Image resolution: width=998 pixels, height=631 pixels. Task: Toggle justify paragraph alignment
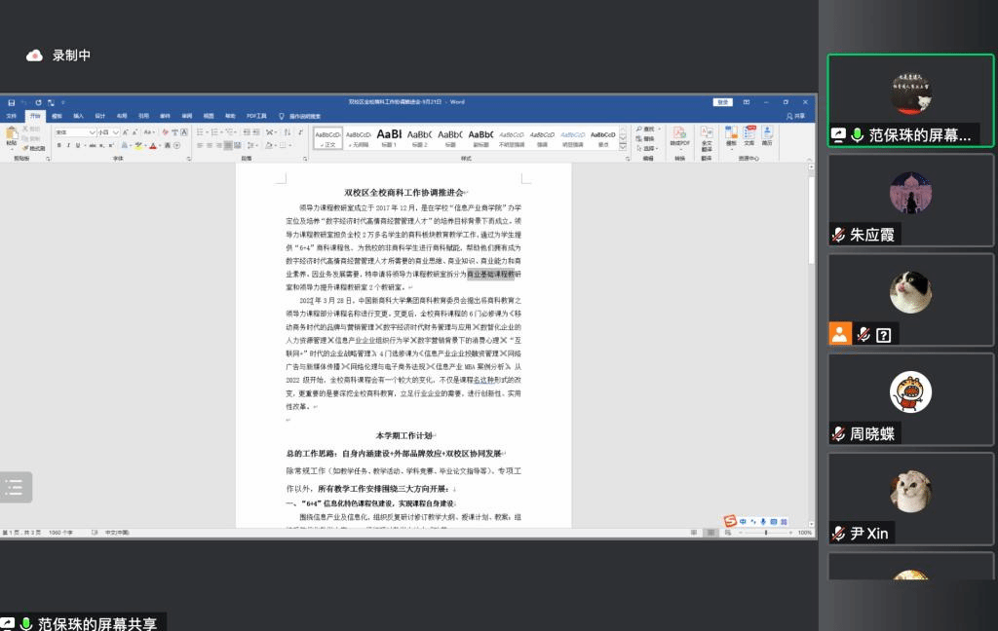point(227,146)
